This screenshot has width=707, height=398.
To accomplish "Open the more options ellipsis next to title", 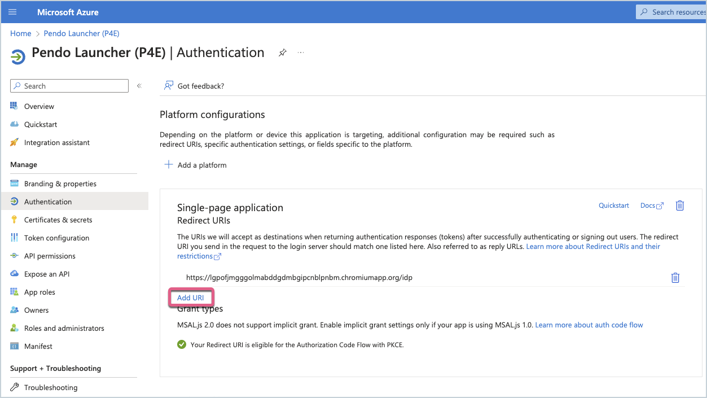I will 301,53.
